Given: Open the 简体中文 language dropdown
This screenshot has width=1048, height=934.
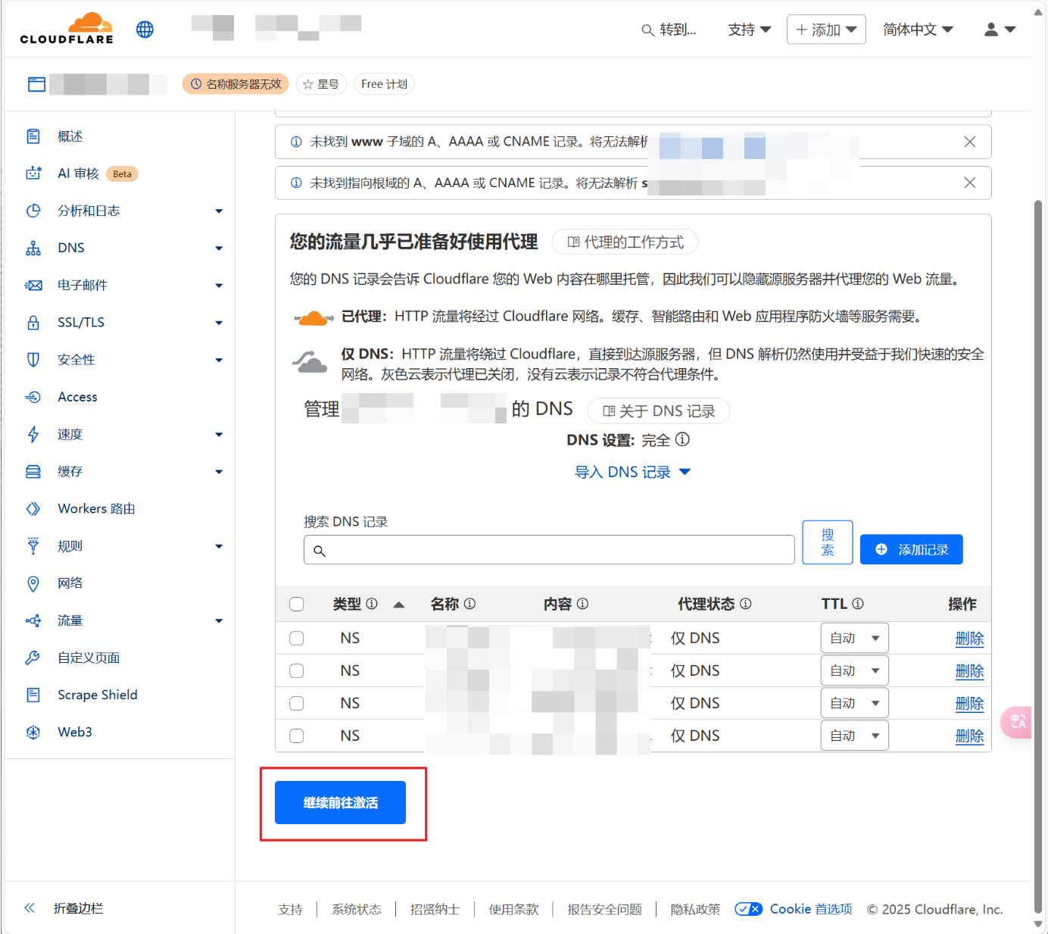Looking at the screenshot, I should [918, 30].
